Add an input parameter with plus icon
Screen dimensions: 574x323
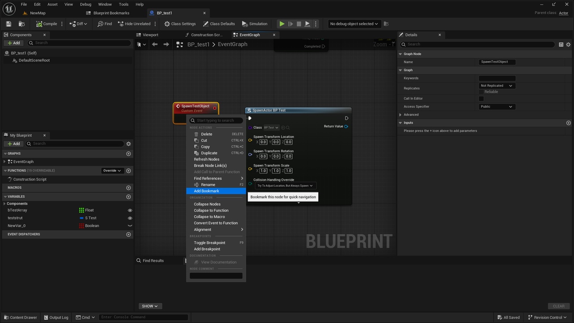pos(569,123)
